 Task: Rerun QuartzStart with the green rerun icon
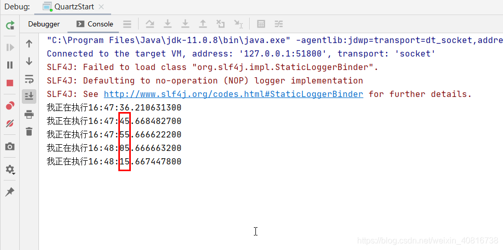[x=10, y=25]
